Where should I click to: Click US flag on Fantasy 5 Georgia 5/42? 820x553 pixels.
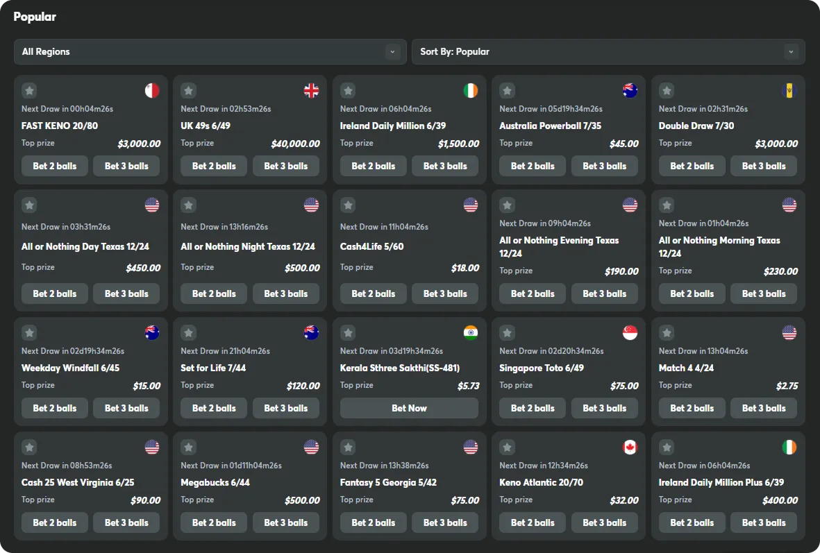pos(471,447)
